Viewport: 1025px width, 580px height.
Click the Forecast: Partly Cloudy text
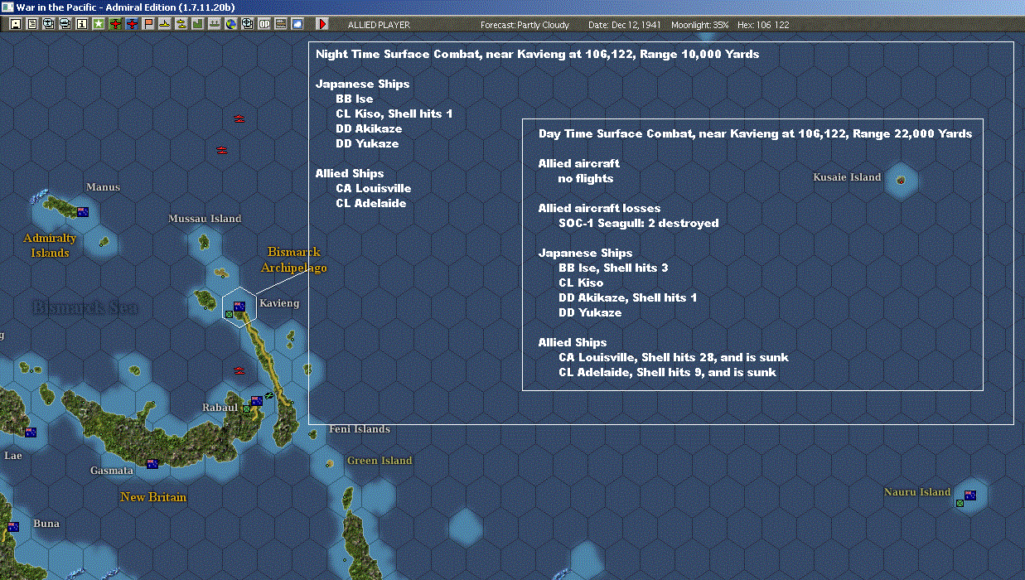point(525,25)
